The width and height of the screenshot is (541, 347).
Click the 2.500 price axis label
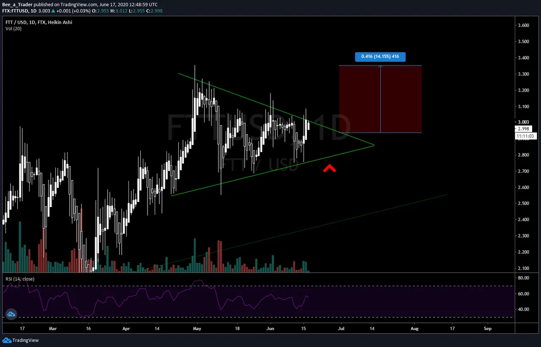point(523,203)
